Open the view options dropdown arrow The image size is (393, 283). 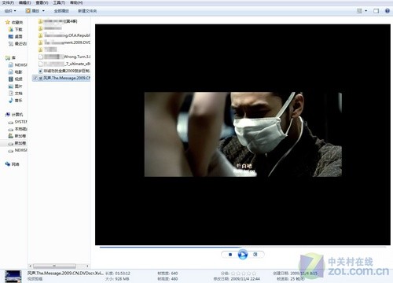(x=366, y=11)
